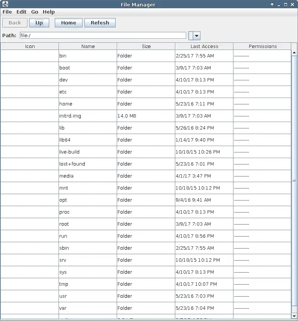
Task: Click the 1/14/17 9:40 PM access date
Action: [x=195, y=140]
